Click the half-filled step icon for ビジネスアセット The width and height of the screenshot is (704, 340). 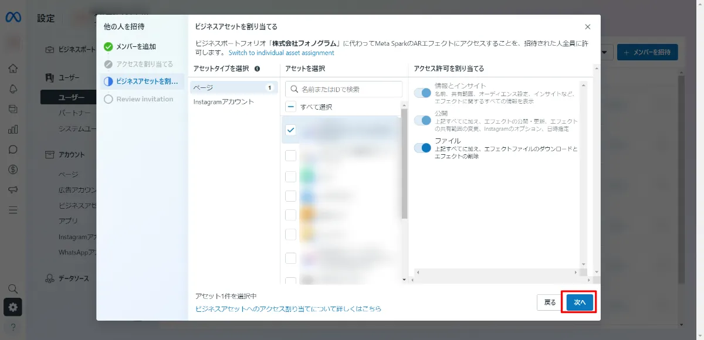pyautogui.click(x=108, y=81)
